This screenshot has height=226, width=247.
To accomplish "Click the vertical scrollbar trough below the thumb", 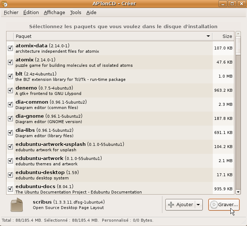I will click(238, 122).
